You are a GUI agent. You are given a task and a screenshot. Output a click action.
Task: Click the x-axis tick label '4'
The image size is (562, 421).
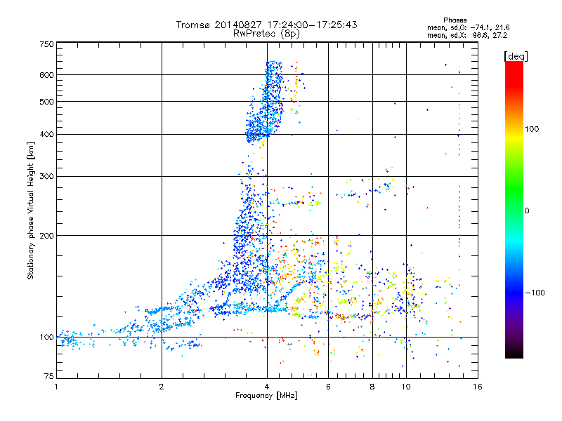click(x=267, y=387)
